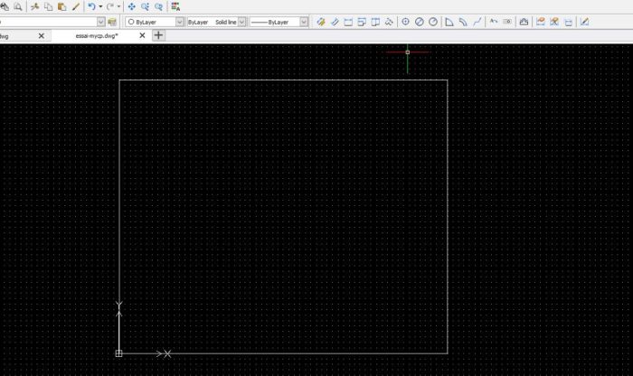633x376 pixels.
Task: Expand the ByLayer lineweight dropdown
Action: (x=304, y=22)
